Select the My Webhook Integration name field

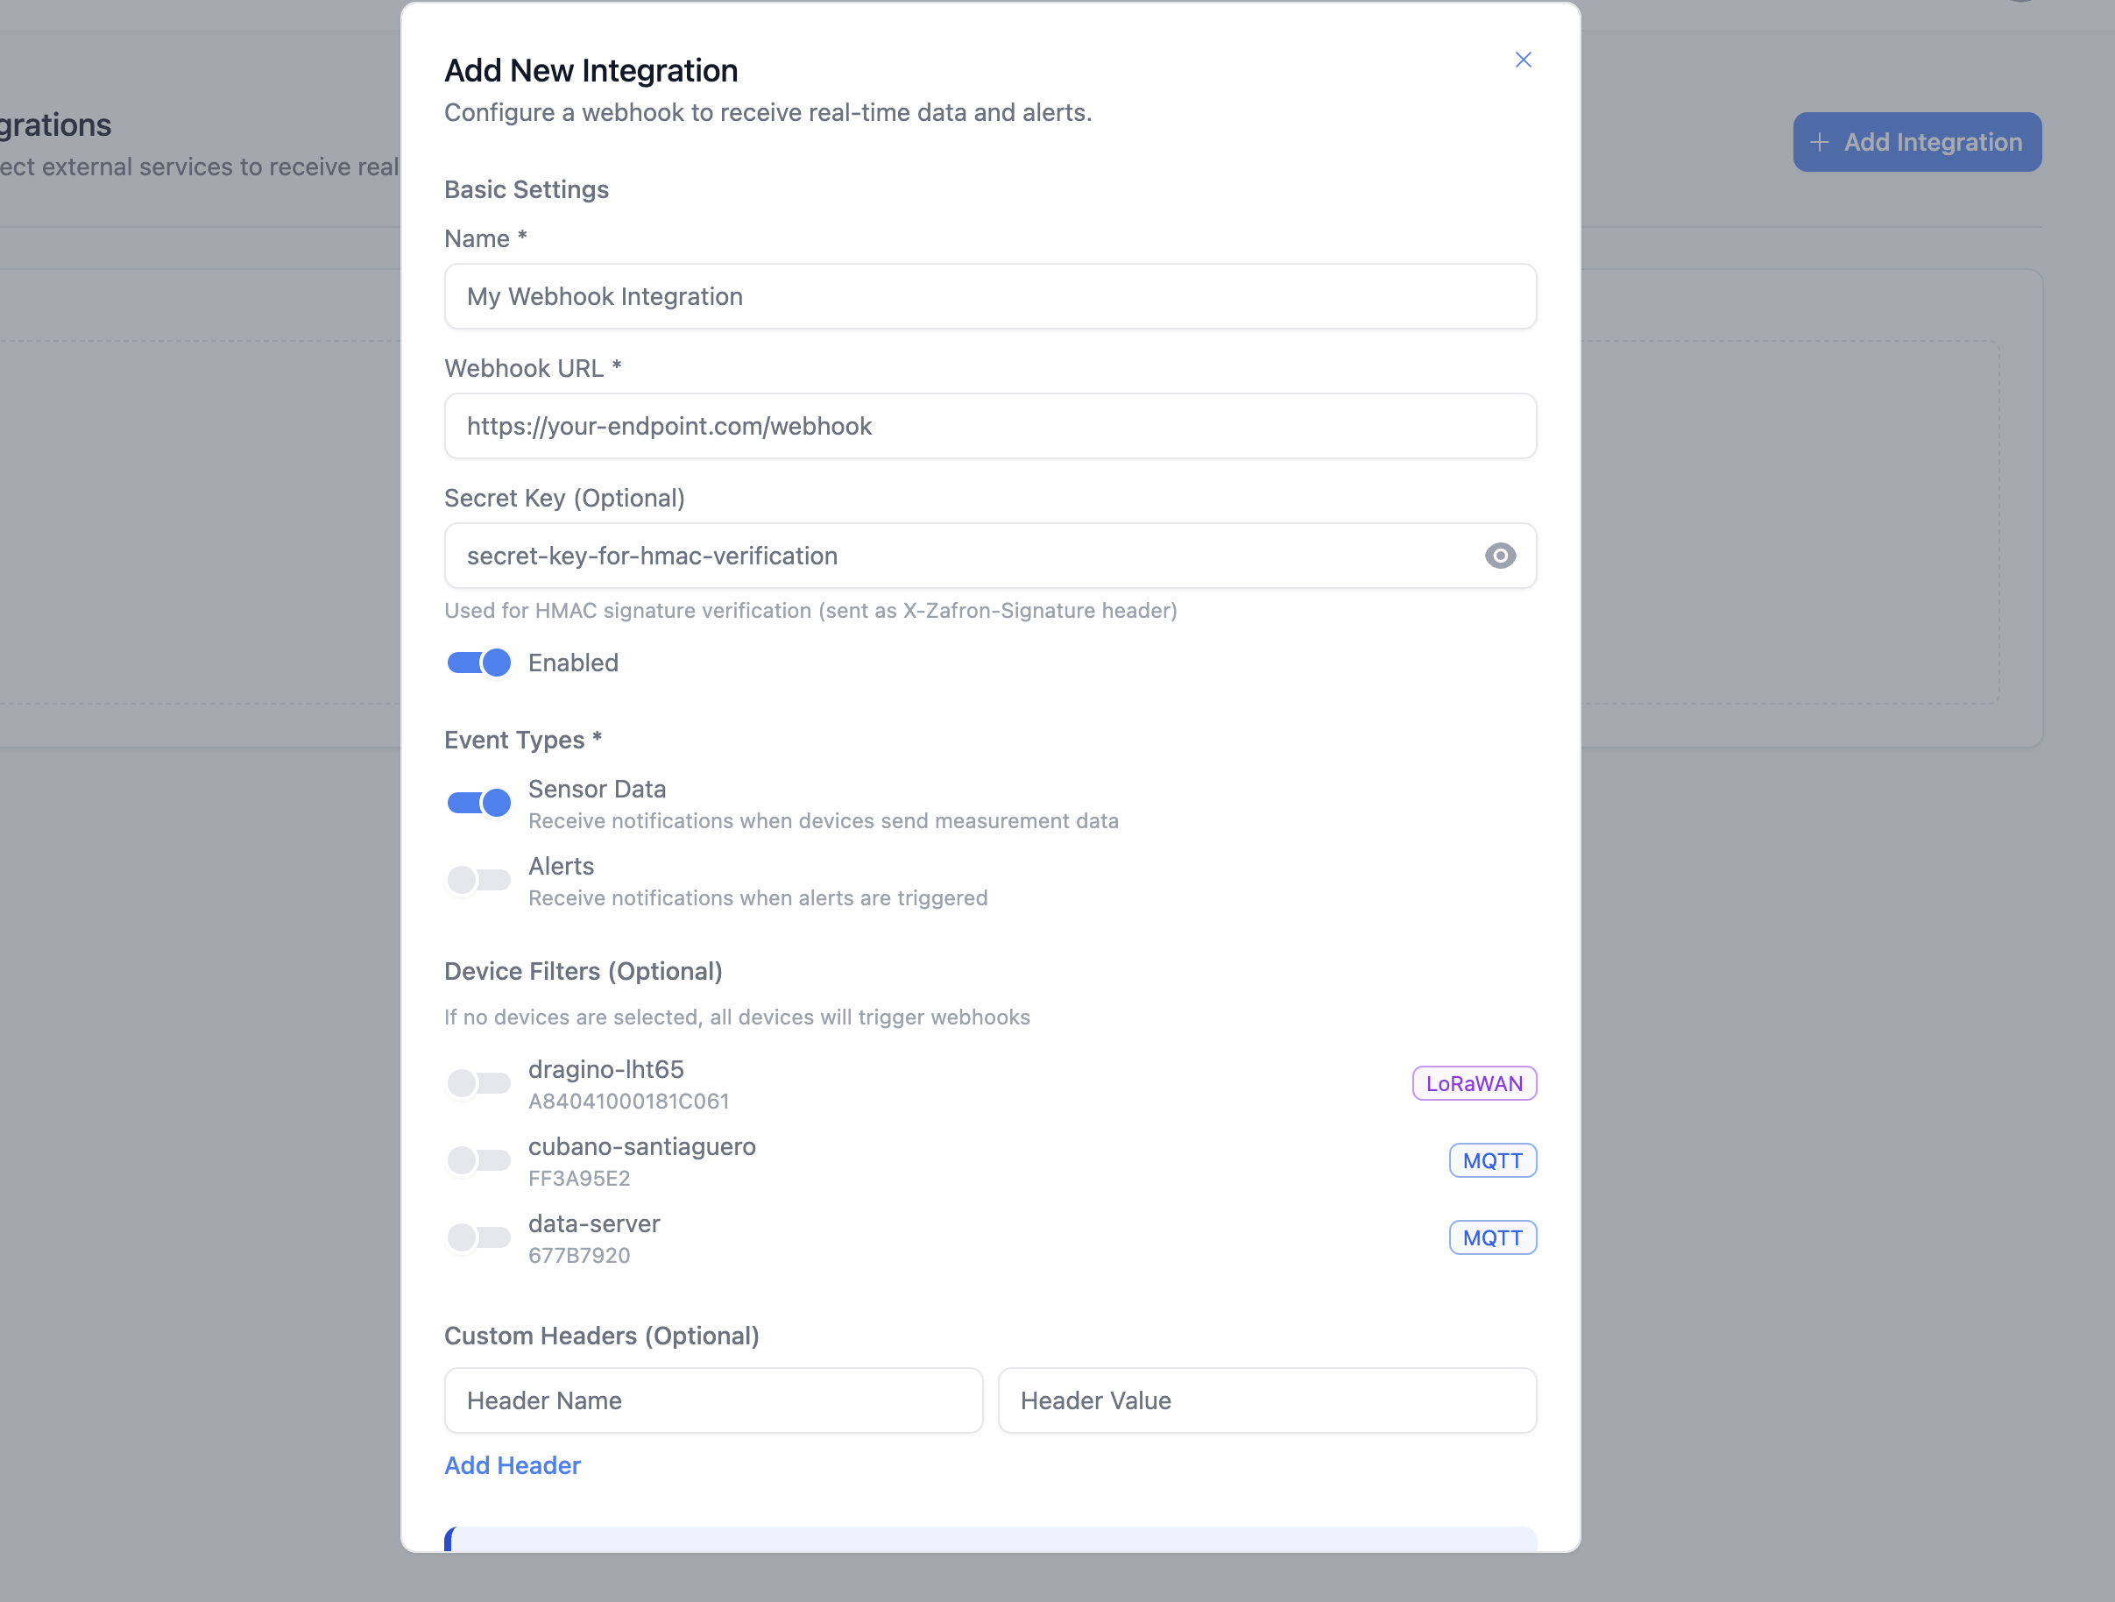[x=990, y=296]
